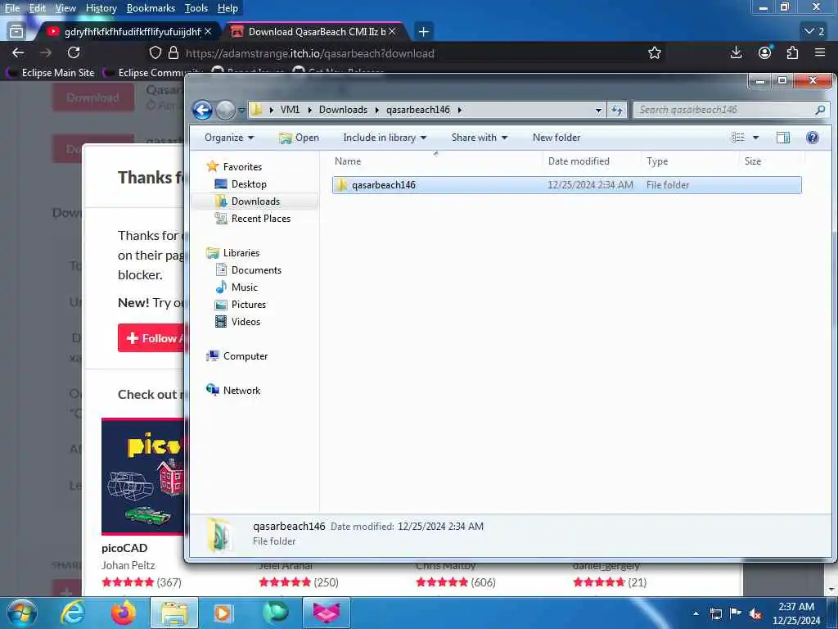
Task: Open the browser Help menu
Action: pos(228,8)
